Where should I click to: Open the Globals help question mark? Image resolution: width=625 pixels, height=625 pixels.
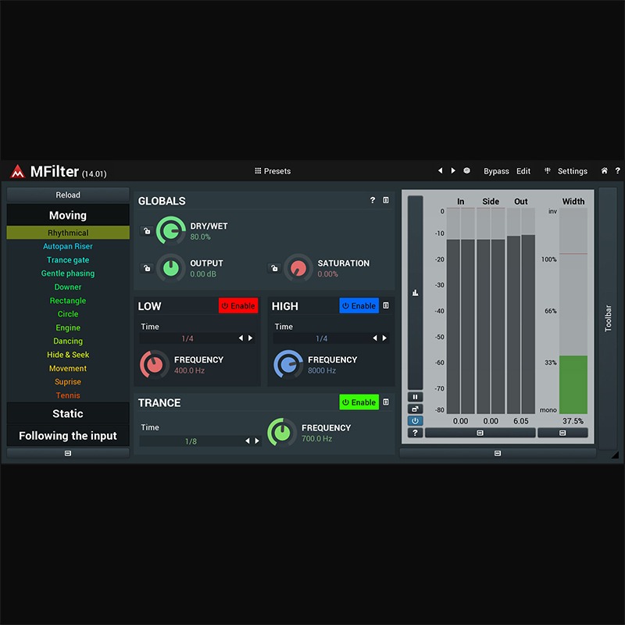(373, 200)
